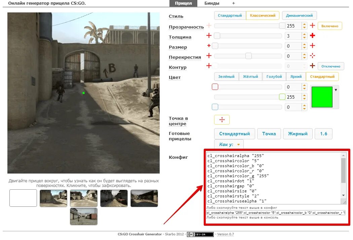
Task: Click the CS:GO Crosshair Generator footer link
Action: point(140,234)
